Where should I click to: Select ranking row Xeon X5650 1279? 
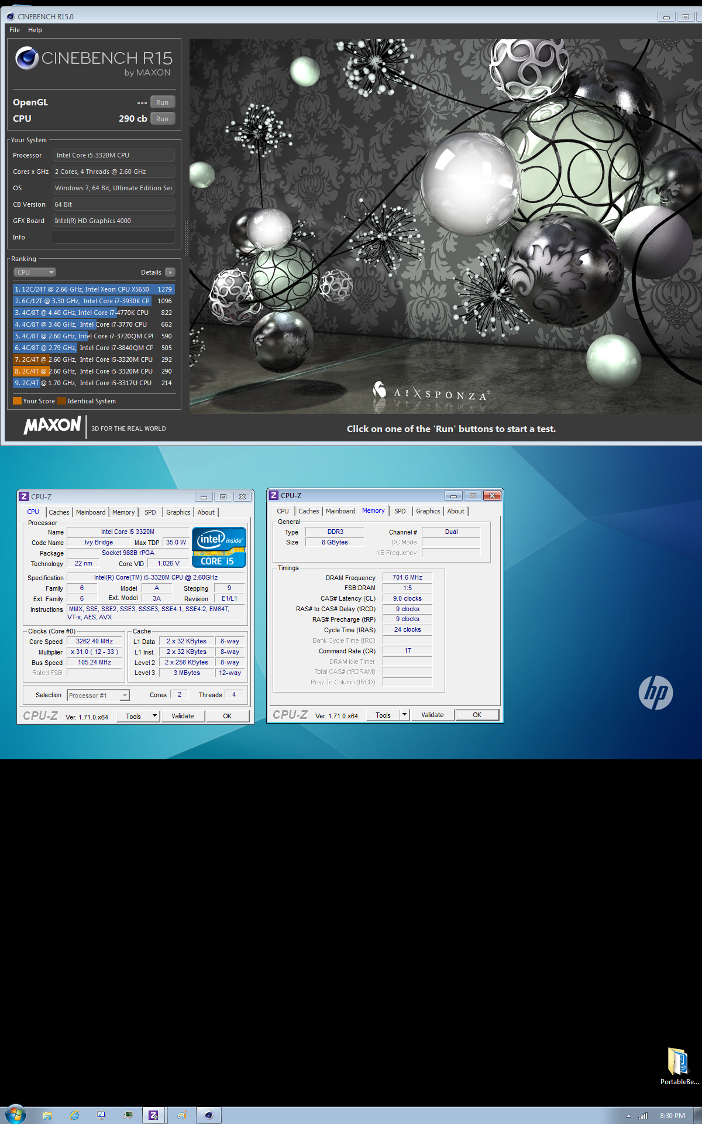pyautogui.click(x=94, y=289)
